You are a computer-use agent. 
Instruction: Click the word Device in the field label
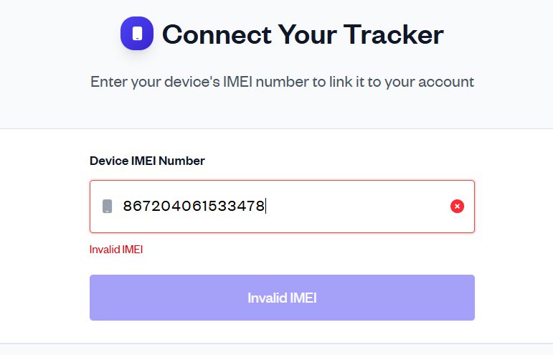(108, 161)
